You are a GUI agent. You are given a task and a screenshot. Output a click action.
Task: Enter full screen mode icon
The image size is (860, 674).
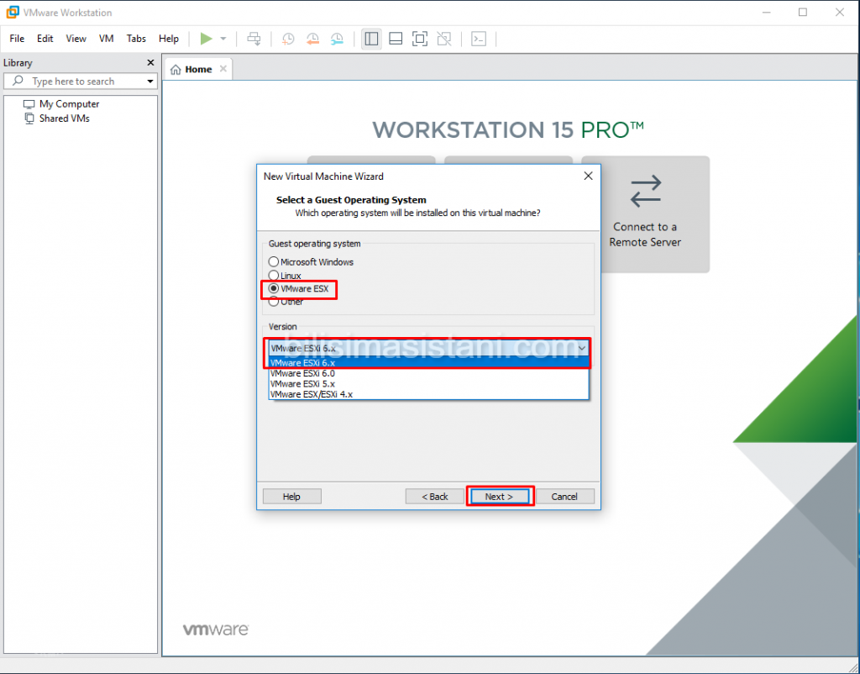coord(420,39)
